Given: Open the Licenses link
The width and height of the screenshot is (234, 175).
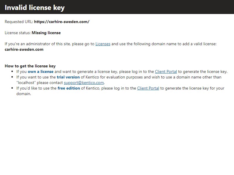Looking at the screenshot, I should click(x=103, y=44).
